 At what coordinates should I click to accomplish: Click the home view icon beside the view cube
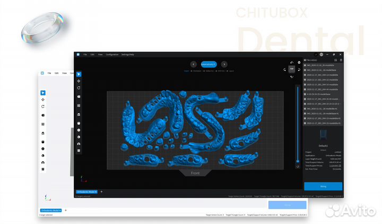click(299, 62)
